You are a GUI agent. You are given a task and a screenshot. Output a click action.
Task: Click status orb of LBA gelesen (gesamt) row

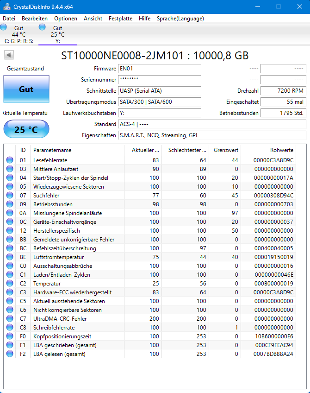[x=10, y=354]
